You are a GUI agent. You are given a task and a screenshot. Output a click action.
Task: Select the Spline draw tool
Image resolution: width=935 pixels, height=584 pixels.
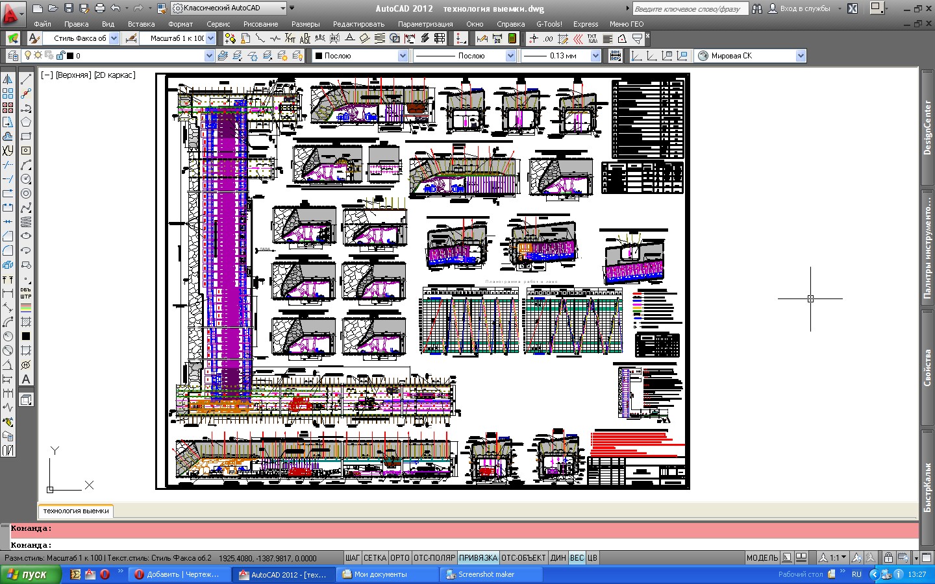[x=26, y=208]
